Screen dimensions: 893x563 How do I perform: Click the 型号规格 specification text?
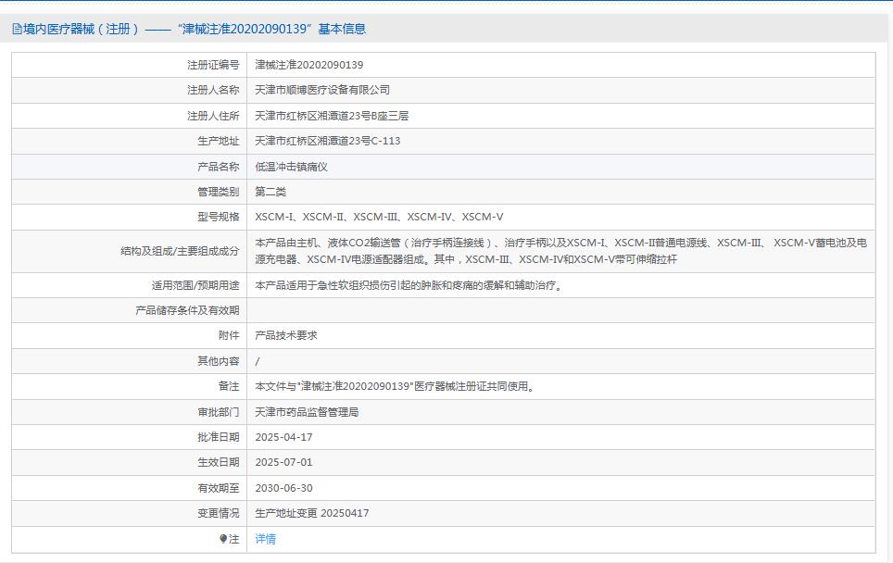tap(375, 219)
